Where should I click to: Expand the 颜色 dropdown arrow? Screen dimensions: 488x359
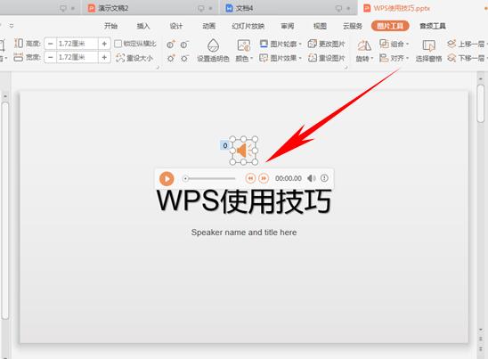(x=251, y=59)
